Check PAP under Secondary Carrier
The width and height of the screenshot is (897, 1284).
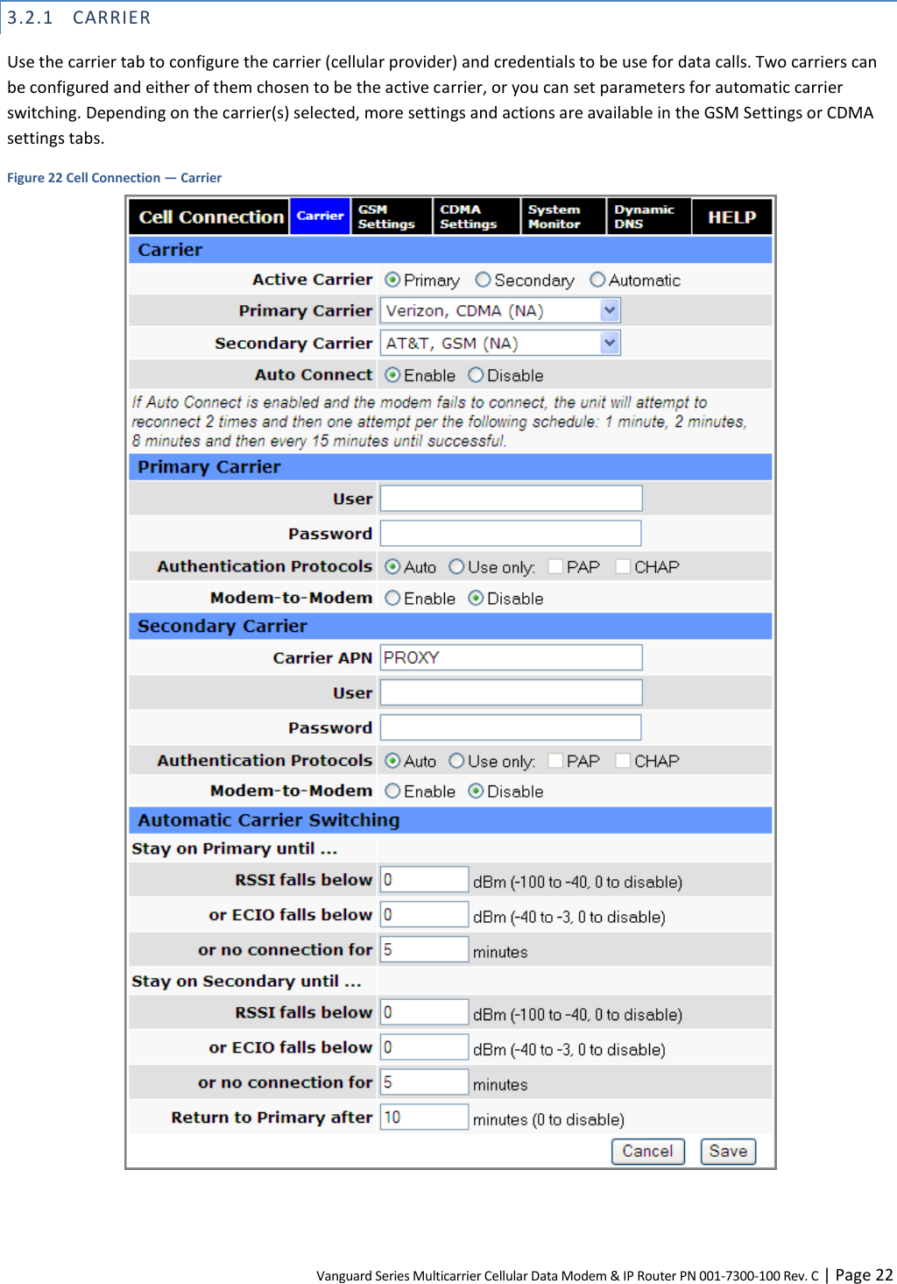[x=555, y=761]
